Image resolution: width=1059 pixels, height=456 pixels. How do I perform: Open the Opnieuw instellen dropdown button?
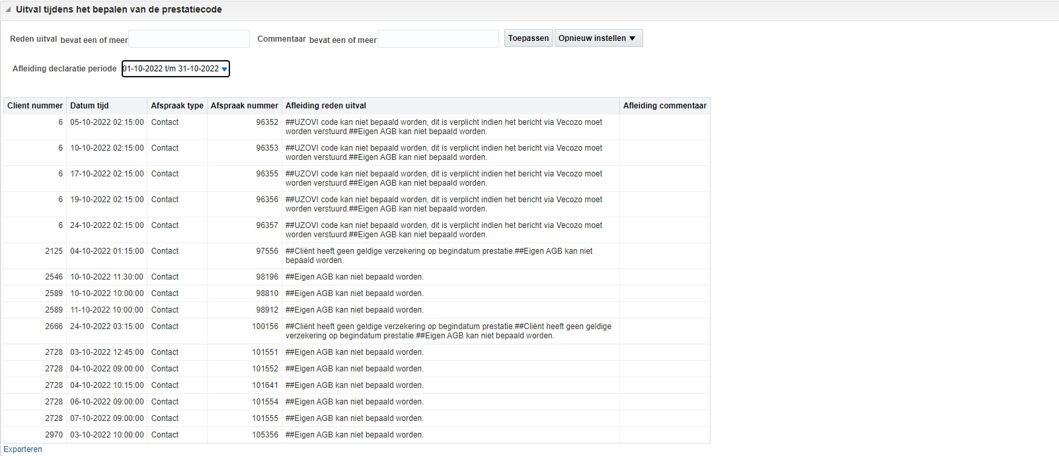pyautogui.click(x=598, y=38)
